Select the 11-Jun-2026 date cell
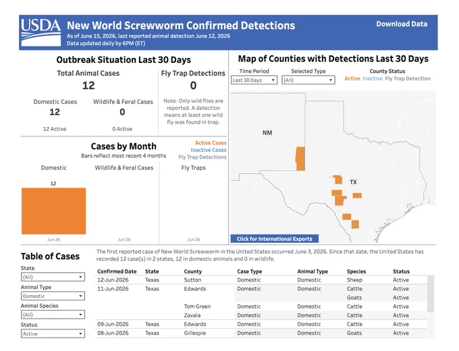459x351 pixels. point(113,289)
